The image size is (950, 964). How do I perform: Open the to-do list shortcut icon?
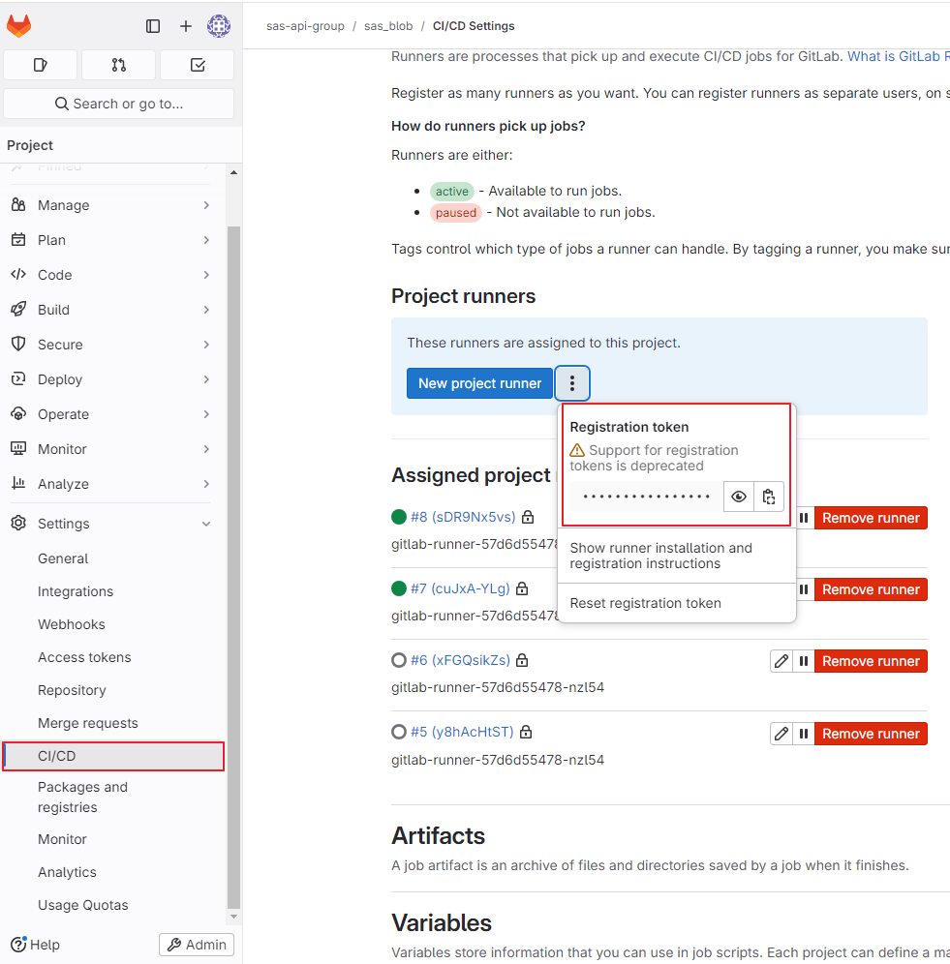(x=198, y=65)
